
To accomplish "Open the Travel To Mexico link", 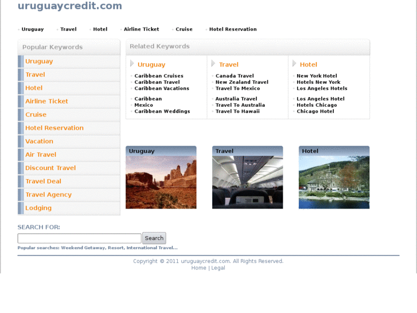I will (238, 88).
